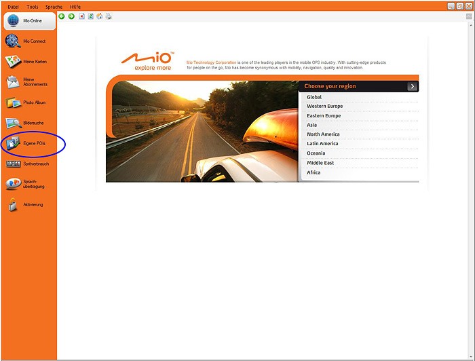Image resolution: width=475 pixels, height=361 pixels.
Task: Click the green browser forward arrow
Action: click(71, 16)
